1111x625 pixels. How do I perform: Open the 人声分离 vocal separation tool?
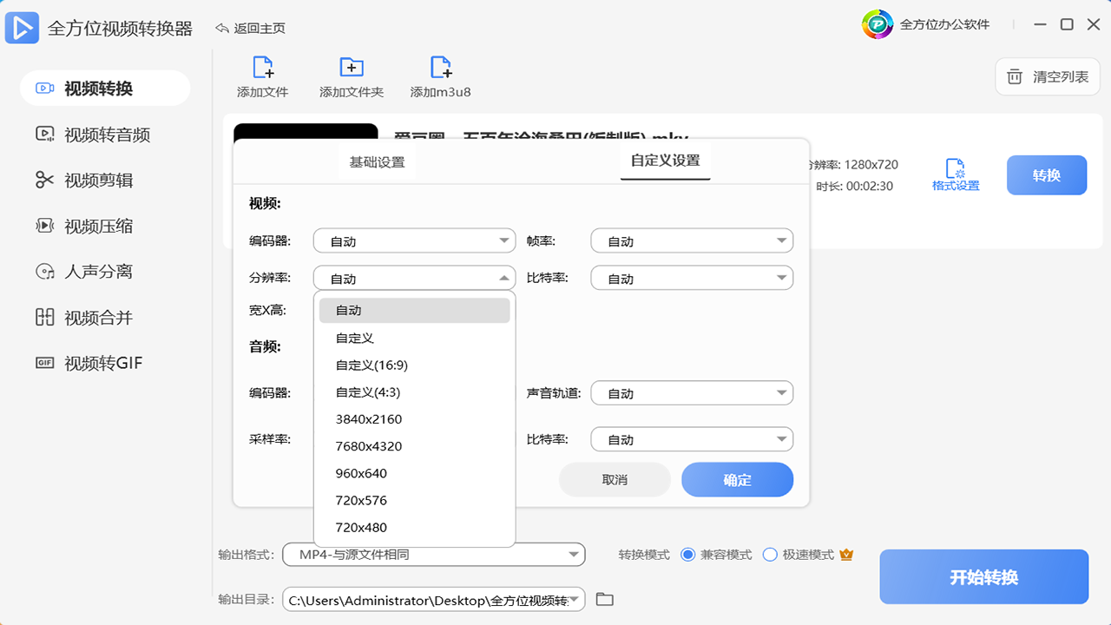(x=87, y=272)
